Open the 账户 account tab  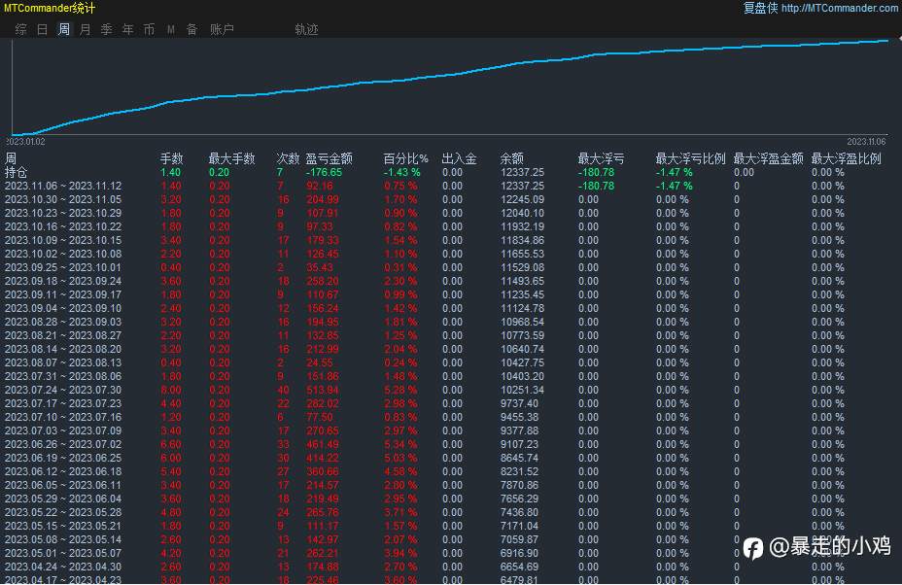click(x=222, y=29)
